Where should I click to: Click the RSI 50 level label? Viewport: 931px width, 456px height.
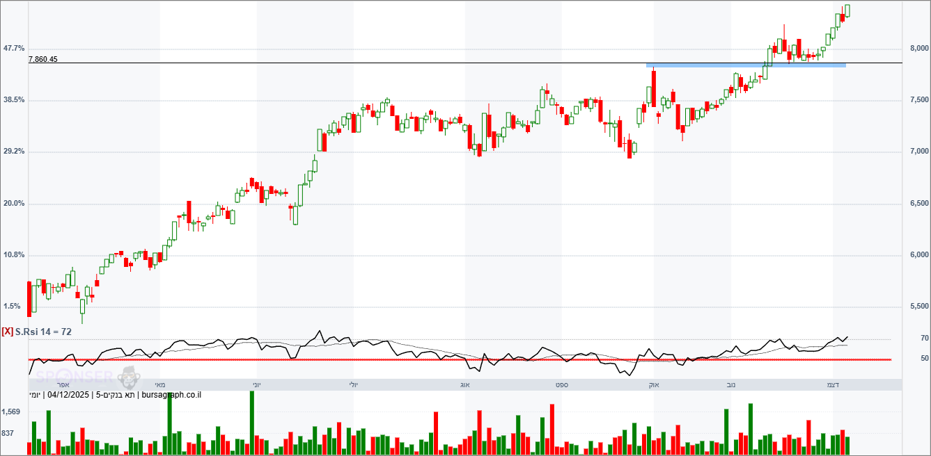coord(924,359)
